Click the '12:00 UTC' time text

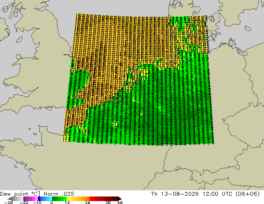point(217,194)
